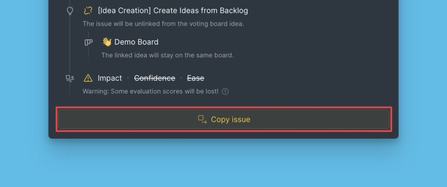Click the evaluation scores icon beside Impact
Viewport: 447px width, 187px height.
point(70,78)
